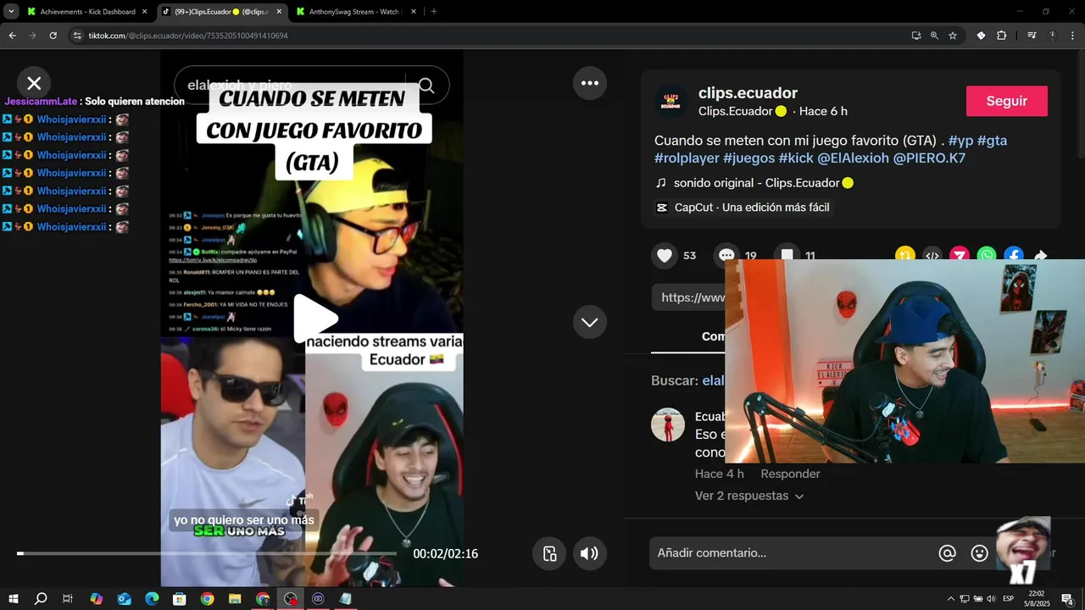
Task: Click the commenter's red avatar
Action: tap(668, 424)
